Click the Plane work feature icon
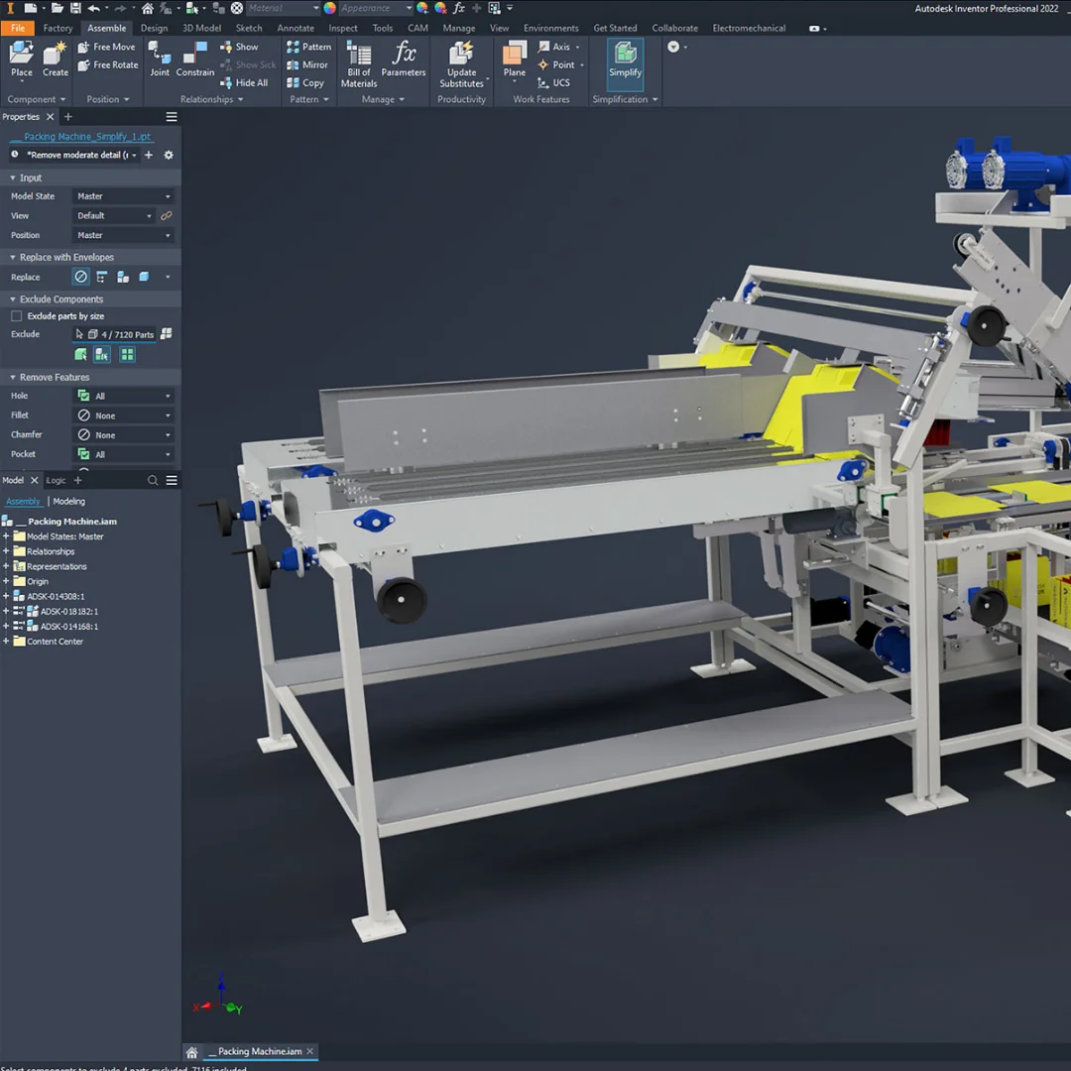This screenshot has width=1071, height=1071. (514, 59)
